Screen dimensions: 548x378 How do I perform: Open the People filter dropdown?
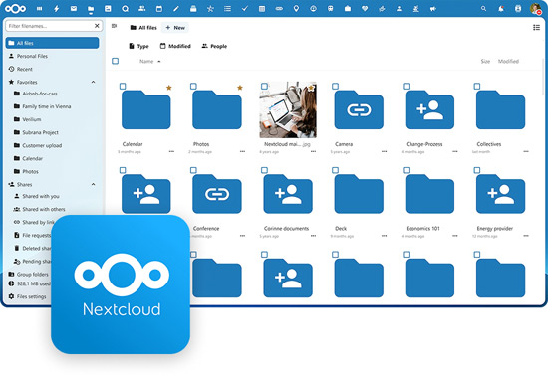(x=214, y=46)
